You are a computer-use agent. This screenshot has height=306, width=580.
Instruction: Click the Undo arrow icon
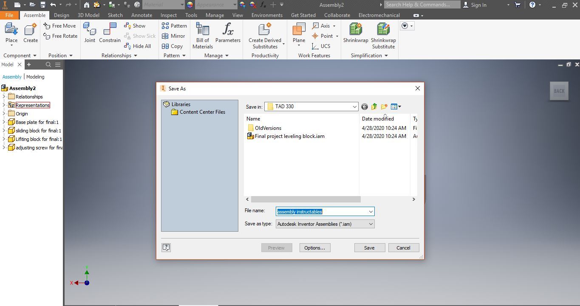(53, 5)
